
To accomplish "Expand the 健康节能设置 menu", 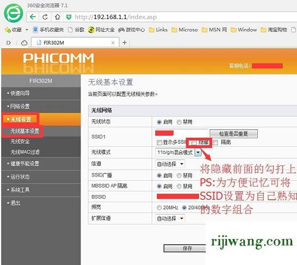I will tap(41, 164).
